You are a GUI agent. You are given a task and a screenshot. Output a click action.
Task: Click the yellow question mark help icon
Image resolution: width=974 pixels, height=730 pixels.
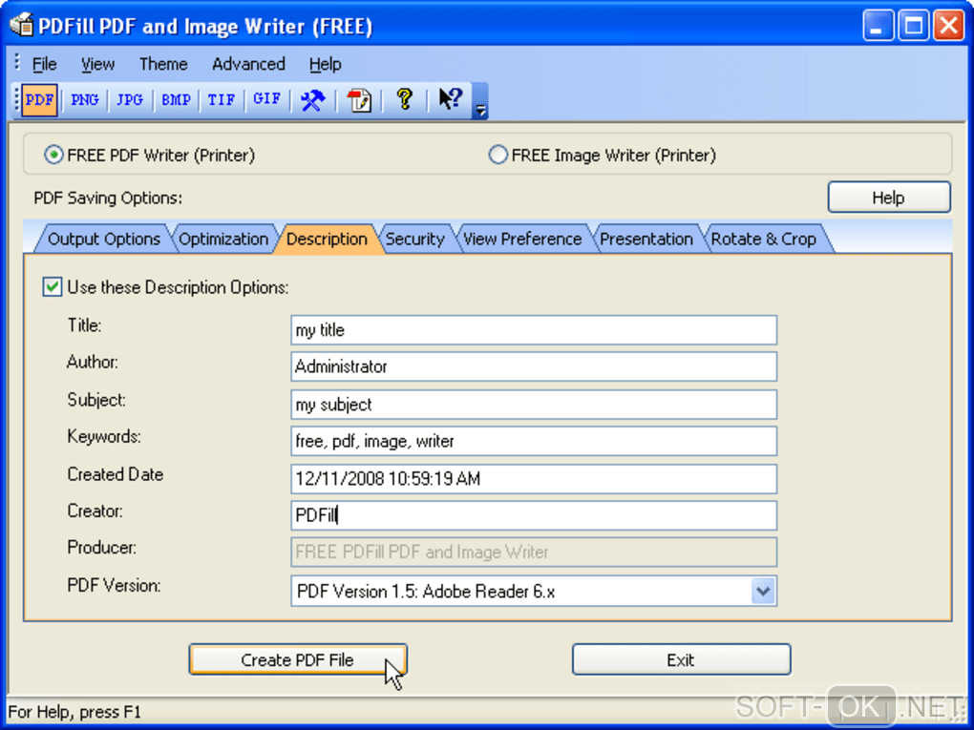[405, 99]
